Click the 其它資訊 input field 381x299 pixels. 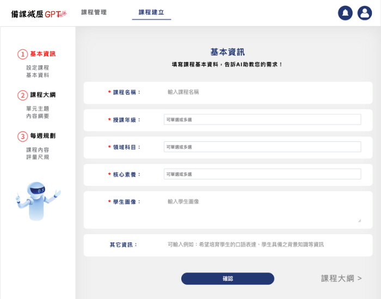coord(262,245)
